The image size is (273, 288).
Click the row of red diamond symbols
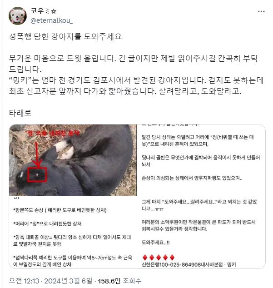pos(159,258)
